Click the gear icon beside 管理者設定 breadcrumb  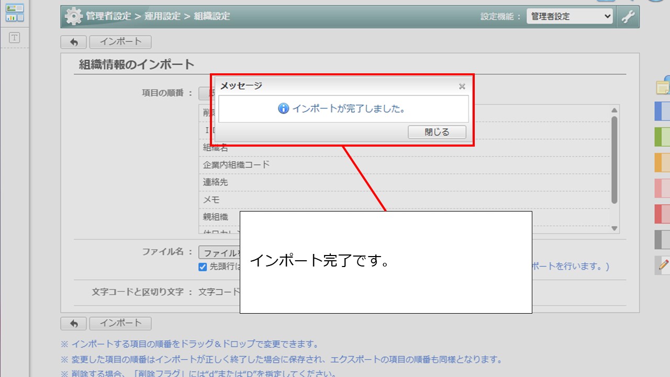tap(73, 17)
